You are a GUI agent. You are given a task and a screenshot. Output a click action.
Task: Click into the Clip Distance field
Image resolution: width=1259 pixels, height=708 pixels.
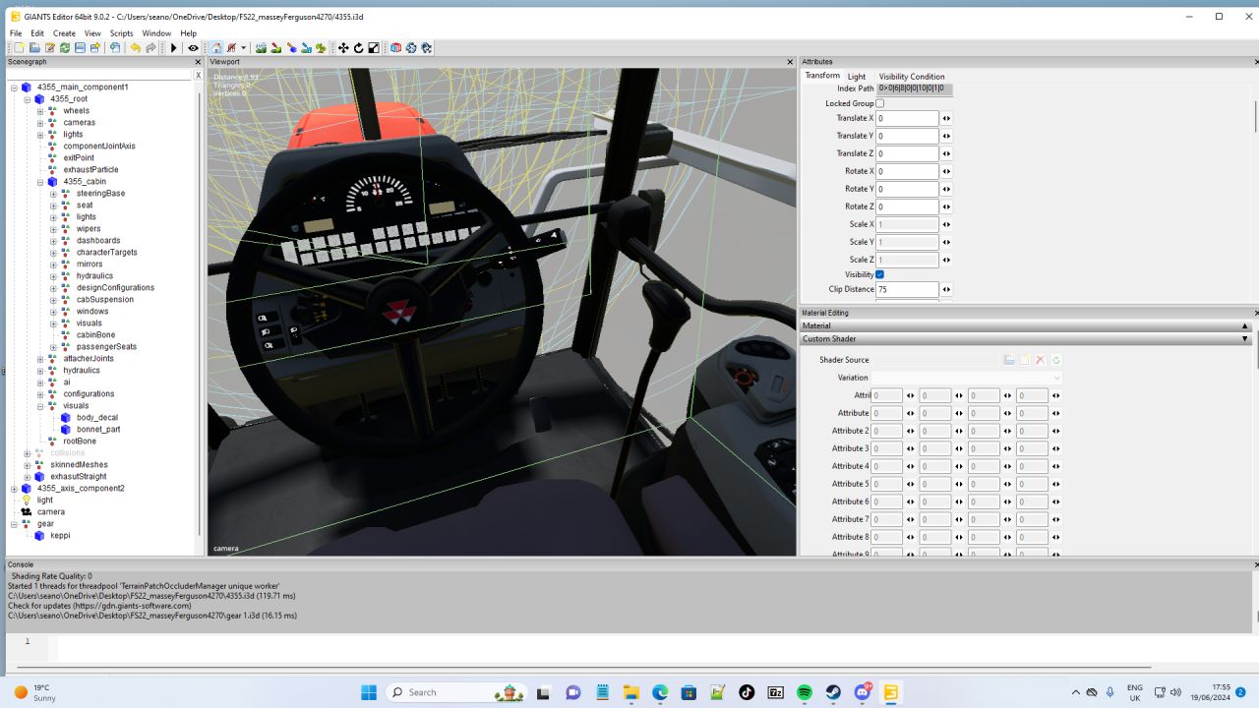pos(907,290)
